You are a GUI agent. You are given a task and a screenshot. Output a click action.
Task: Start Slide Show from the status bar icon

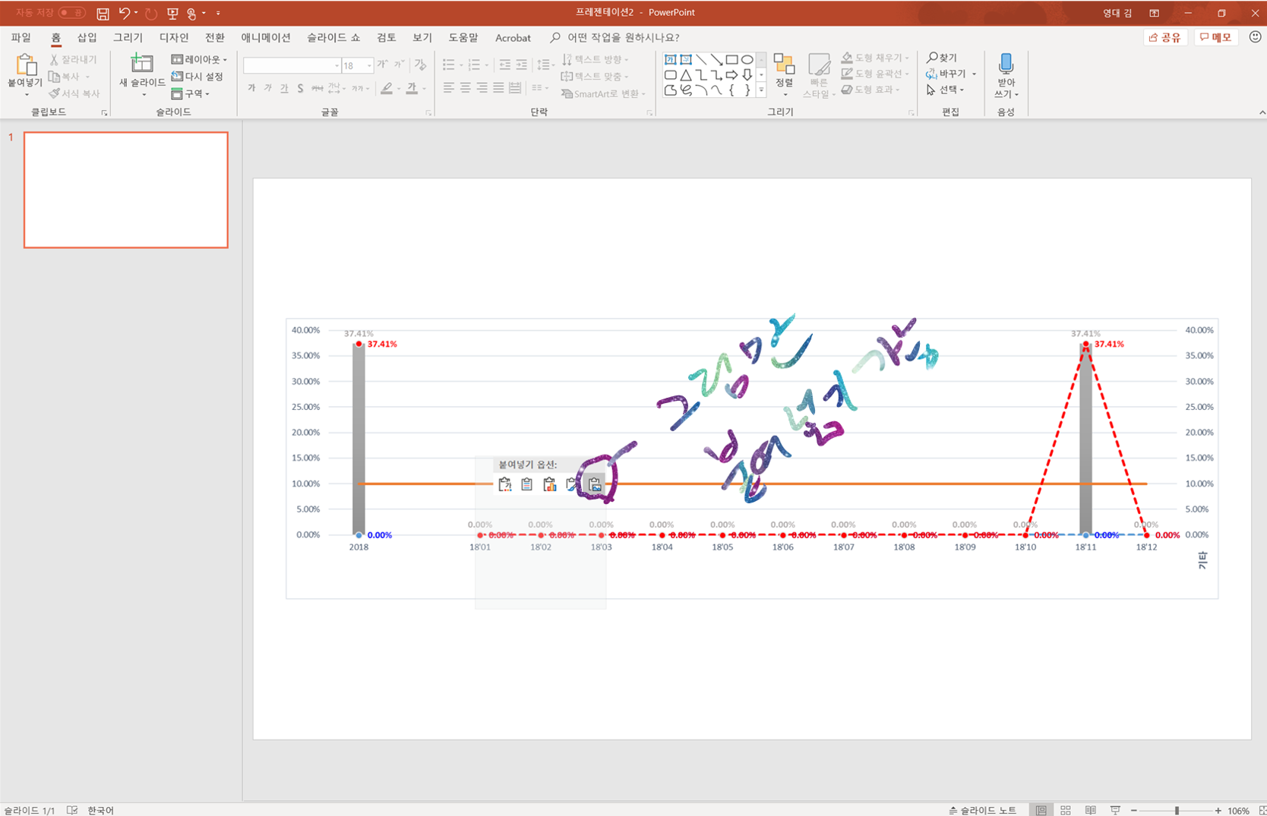[x=1115, y=810]
